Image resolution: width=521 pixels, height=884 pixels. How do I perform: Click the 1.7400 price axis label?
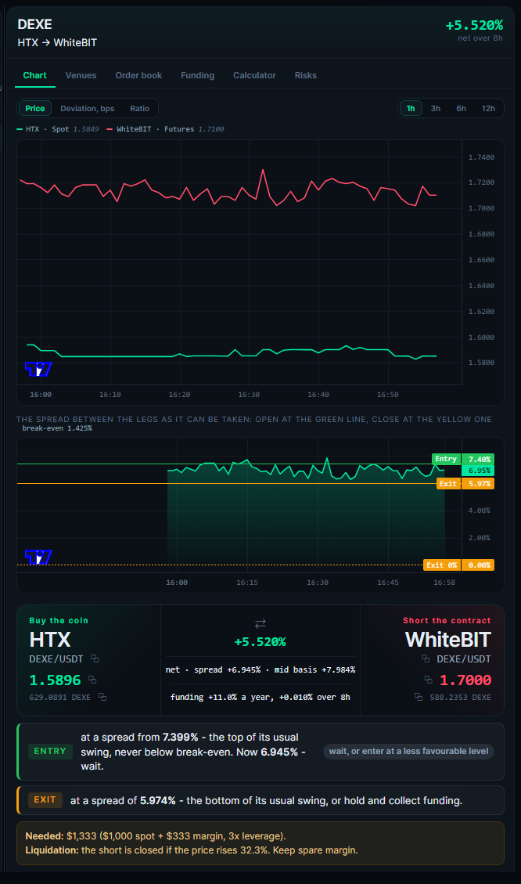[x=482, y=157]
